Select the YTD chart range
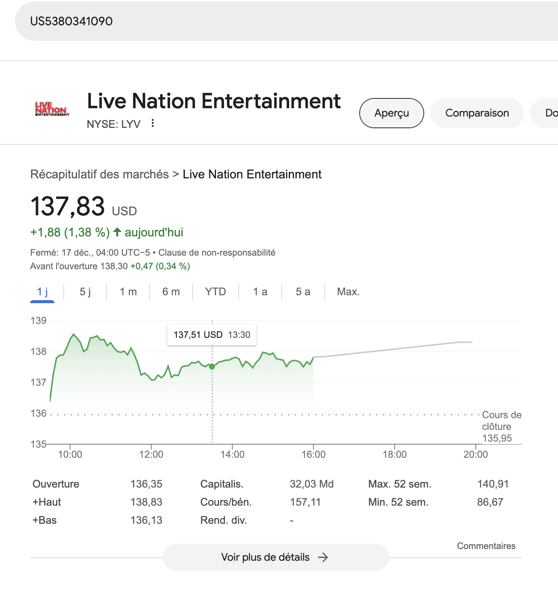Image resolution: width=558 pixels, height=589 pixels. click(x=215, y=292)
